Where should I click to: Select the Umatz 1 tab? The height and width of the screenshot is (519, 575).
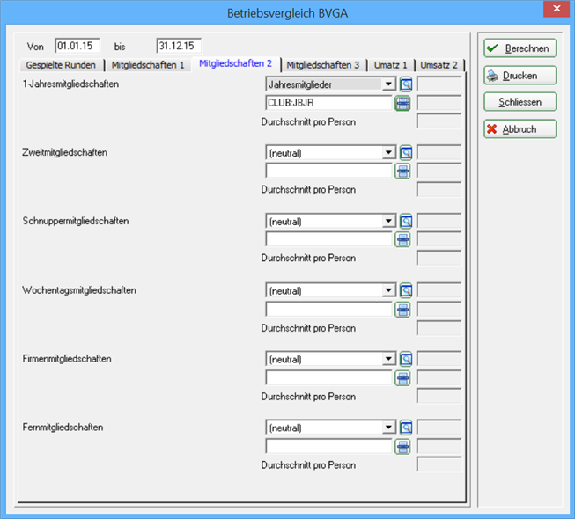click(x=388, y=65)
